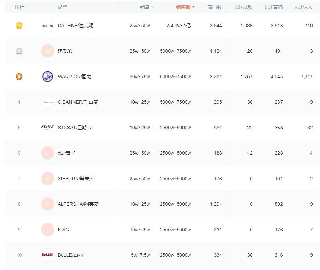Click rank number 10
Image resolution: width=320 pixels, height=270 pixels.
point(19,255)
